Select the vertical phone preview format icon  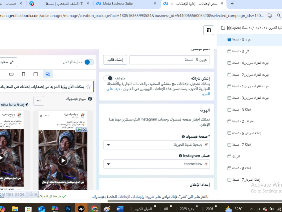24,74
